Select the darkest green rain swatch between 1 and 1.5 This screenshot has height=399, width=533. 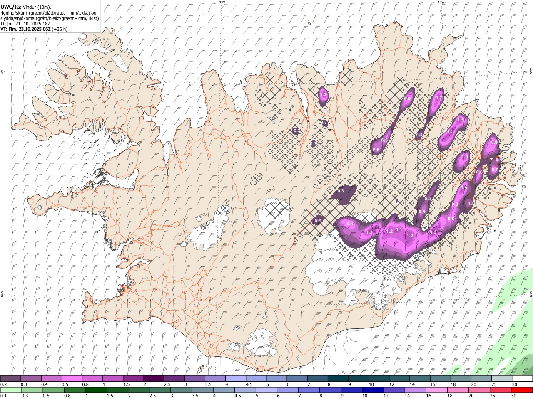click(96, 390)
